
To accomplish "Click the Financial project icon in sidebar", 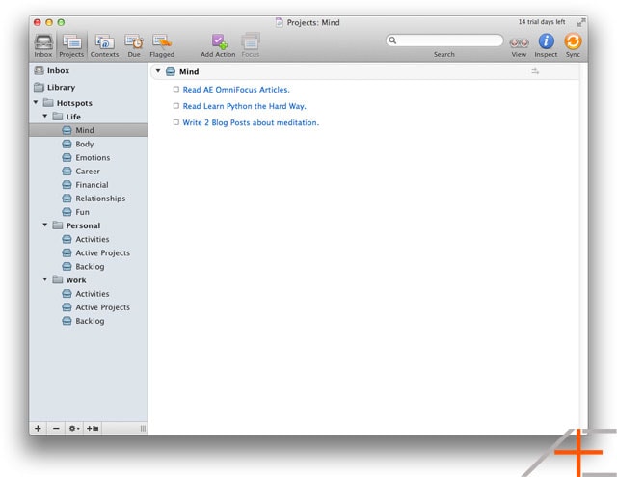I will point(67,185).
